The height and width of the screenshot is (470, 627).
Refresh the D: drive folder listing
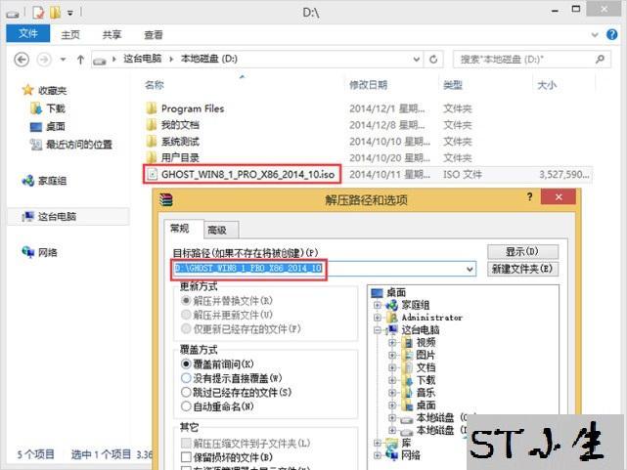(x=433, y=60)
